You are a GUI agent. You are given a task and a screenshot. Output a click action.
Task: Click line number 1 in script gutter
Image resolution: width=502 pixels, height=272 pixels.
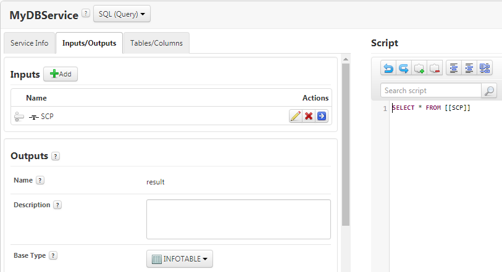[385, 109]
